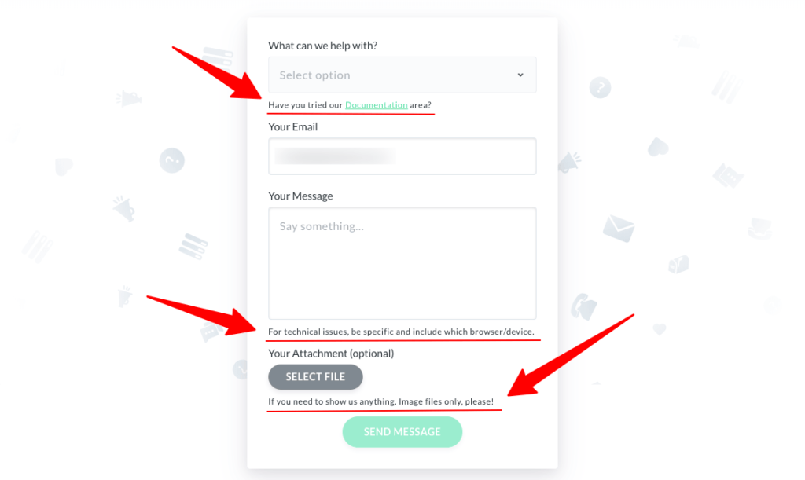Click the small heart icon on the right
This screenshot has height=480, width=805.
[660, 328]
